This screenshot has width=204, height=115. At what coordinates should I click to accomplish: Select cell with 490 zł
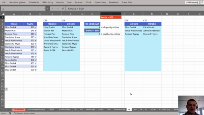point(30,27)
